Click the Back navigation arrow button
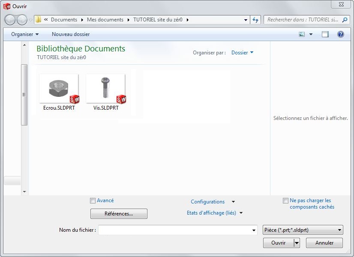 (x=9, y=20)
